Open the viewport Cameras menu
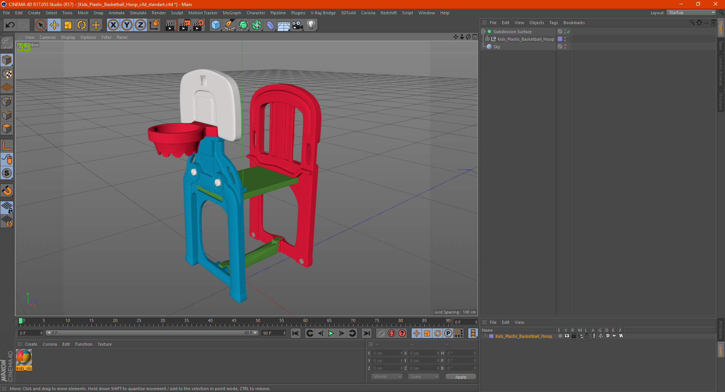The width and height of the screenshot is (725, 392). click(48, 37)
